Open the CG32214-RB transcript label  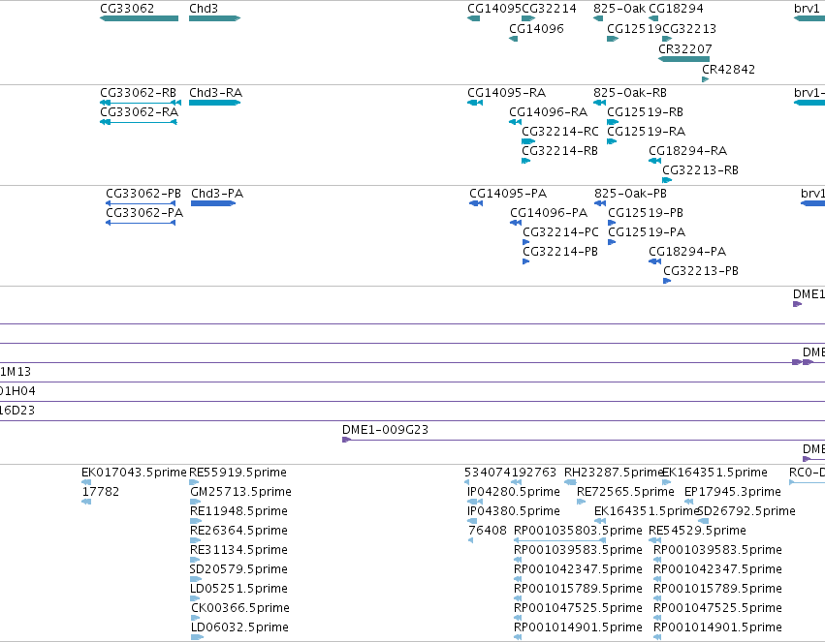559,151
